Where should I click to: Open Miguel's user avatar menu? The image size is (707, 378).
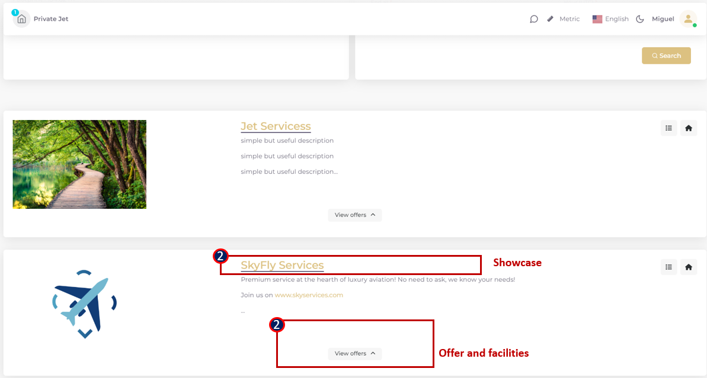click(x=688, y=19)
